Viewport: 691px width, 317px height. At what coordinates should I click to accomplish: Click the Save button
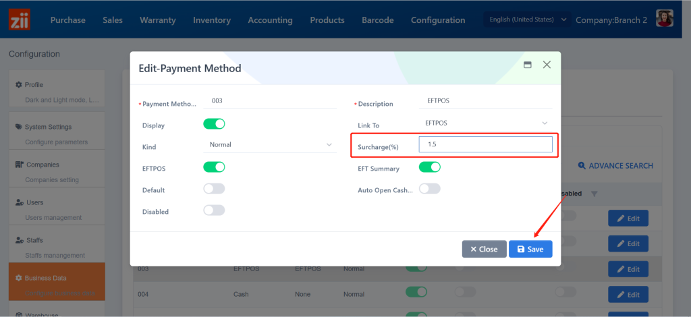point(530,249)
